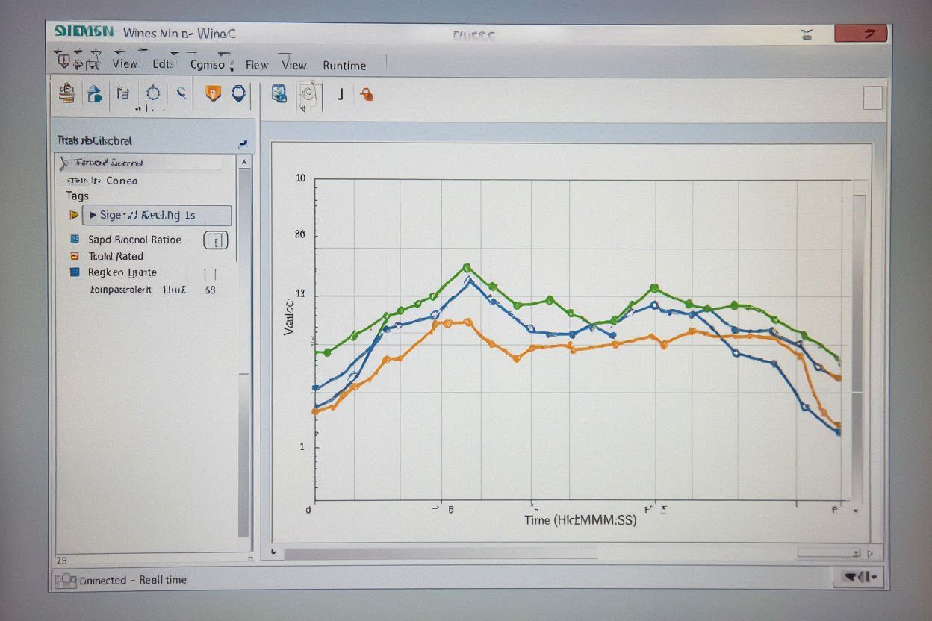Click the blue ring icon beside the shield
Image resolution: width=932 pixels, height=621 pixels.
coord(238,93)
